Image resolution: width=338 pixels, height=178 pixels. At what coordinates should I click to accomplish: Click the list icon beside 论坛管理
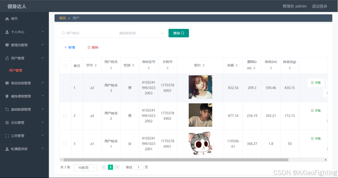(7, 122)
